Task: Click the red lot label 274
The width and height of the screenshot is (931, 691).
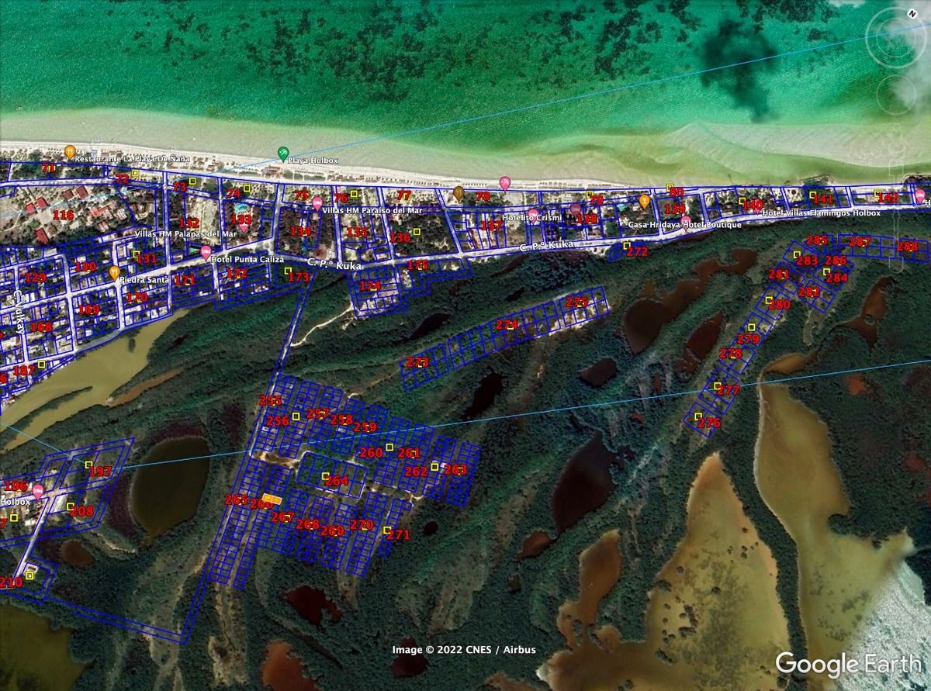Action: [x=506, y=324]
